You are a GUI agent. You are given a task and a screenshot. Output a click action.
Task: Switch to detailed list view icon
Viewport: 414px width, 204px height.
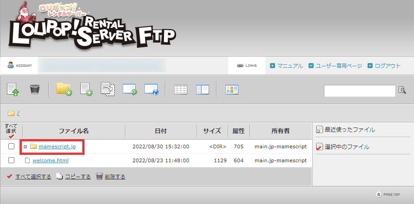[180, 89]
